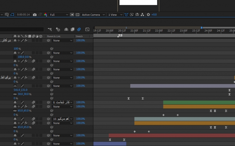Toggle motion blur on layer parented to 10. اهم می‌کنیم
Screen dimensions: 235x146
tap(33, 119)
